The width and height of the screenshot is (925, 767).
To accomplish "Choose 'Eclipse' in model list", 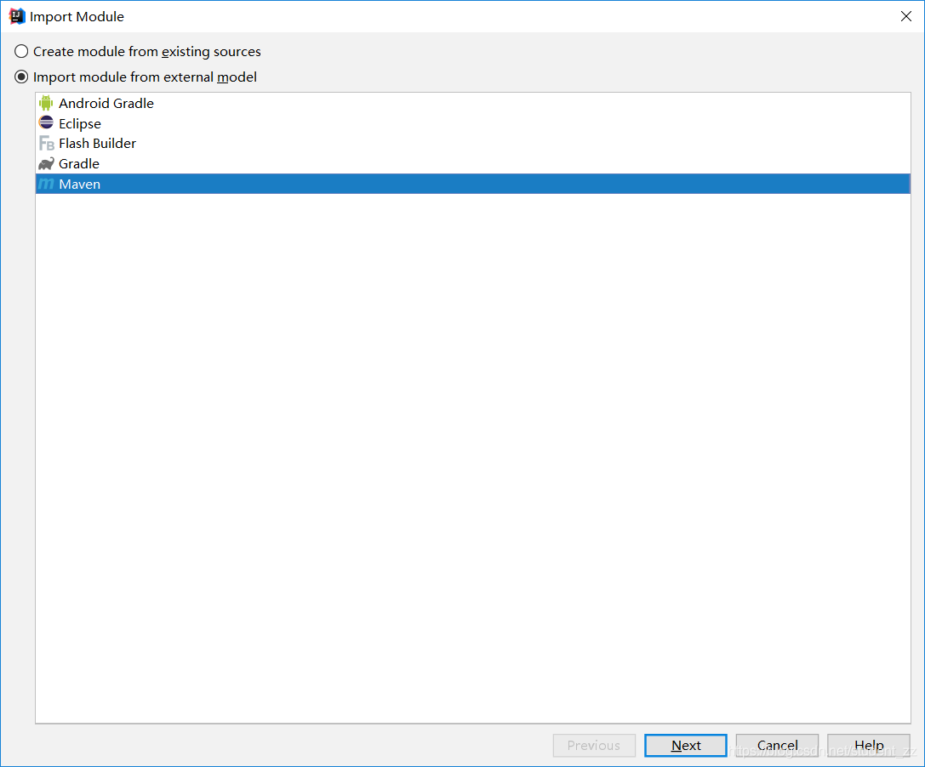I will [x=472, y=123].
